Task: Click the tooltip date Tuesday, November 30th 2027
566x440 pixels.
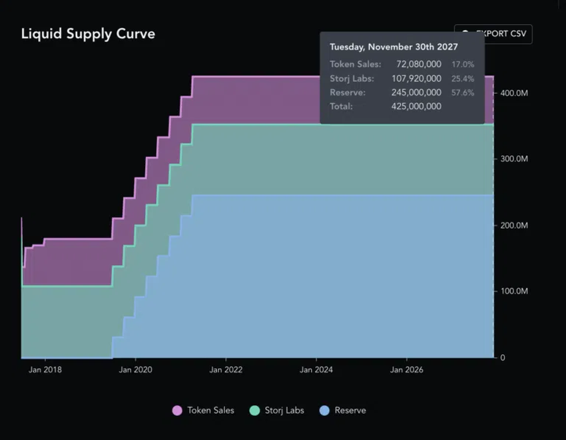Action: point(394,47)
